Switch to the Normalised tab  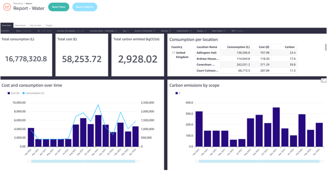[20, 26]
